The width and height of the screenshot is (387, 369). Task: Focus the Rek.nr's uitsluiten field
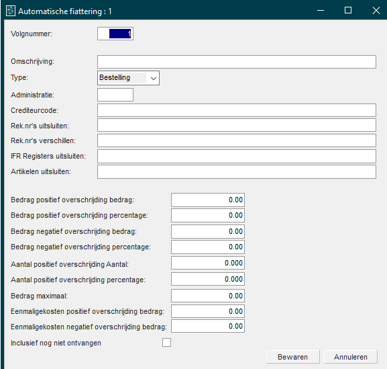tap(237, 125)
